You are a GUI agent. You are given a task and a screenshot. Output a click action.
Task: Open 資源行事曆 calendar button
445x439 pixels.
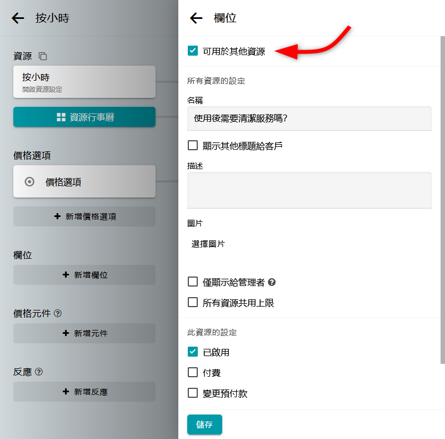[x=84, y=117]
